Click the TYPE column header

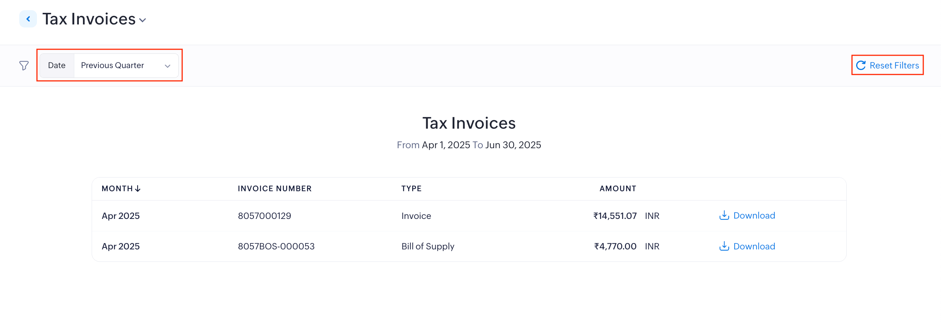(x=411, y=188)
